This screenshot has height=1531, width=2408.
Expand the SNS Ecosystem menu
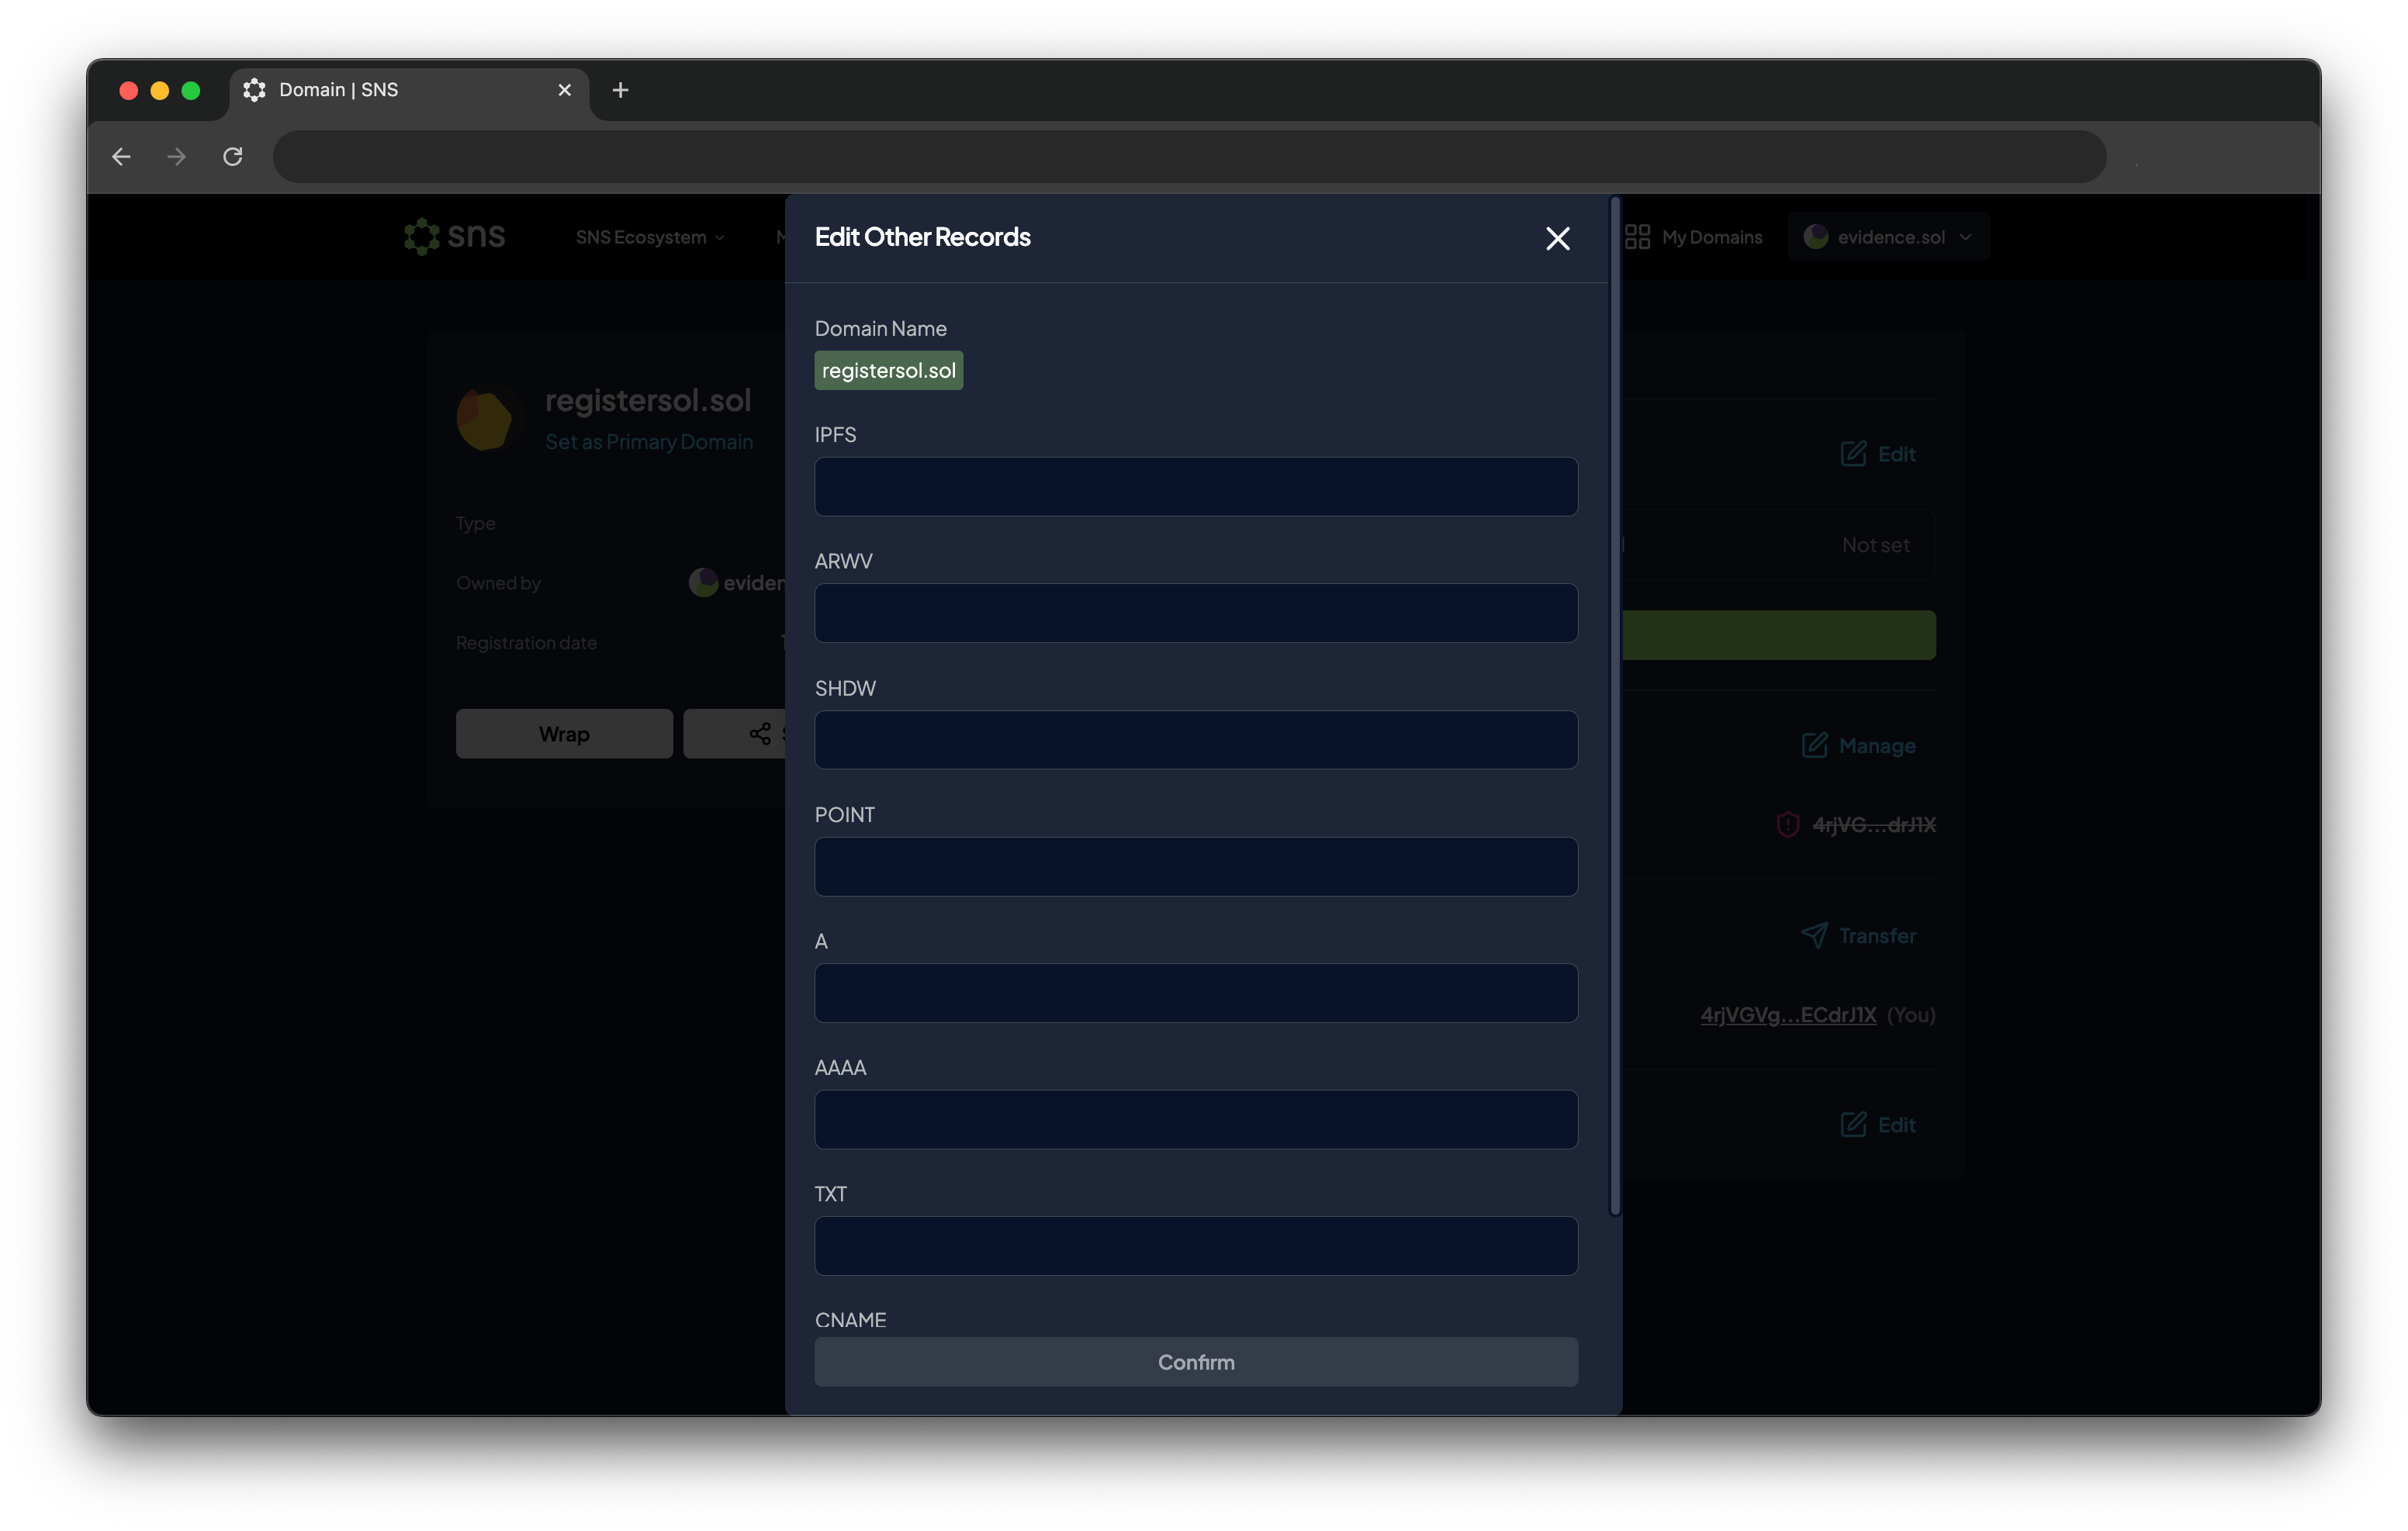650,237
